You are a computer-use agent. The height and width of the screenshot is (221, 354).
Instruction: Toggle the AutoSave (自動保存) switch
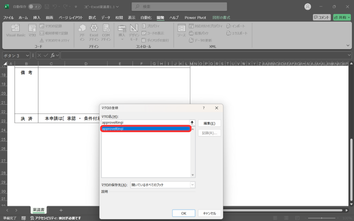click(x=34, y=7)
